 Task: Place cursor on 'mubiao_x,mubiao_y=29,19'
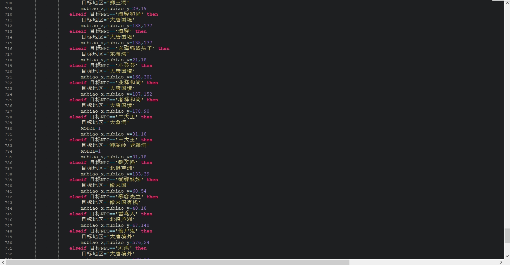113,9
